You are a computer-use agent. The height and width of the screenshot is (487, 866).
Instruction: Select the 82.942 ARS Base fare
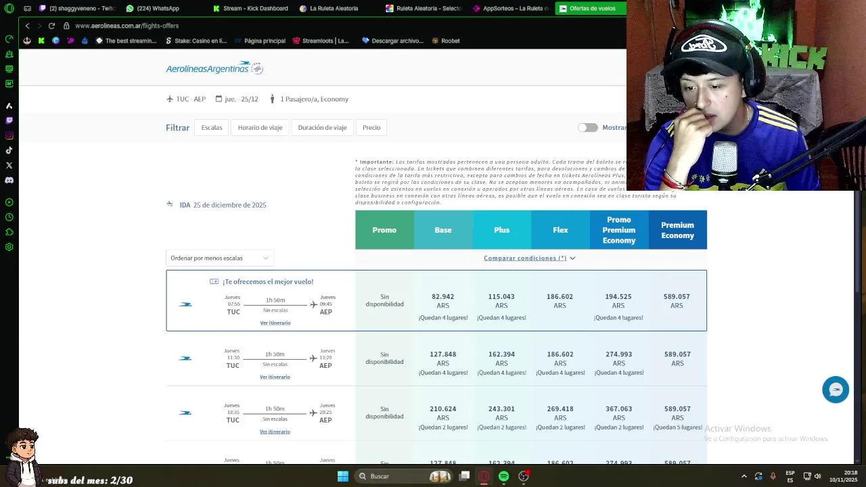click(x=443, y=301)
